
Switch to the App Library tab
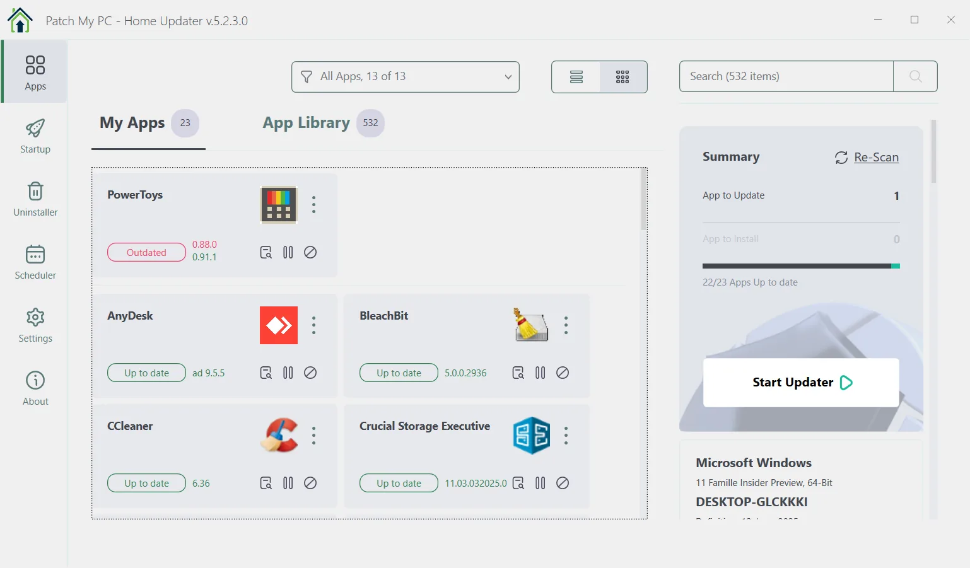pyautogui.click(x=306, y=123)
